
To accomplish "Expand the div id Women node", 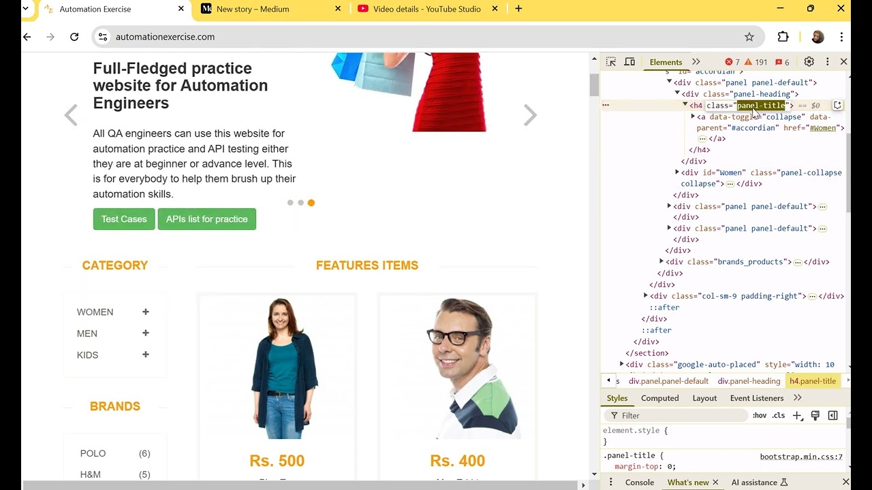I will coord(677,172).
